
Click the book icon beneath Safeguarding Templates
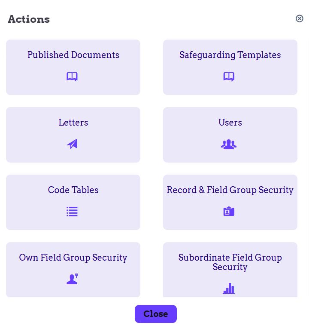(229, 77)
